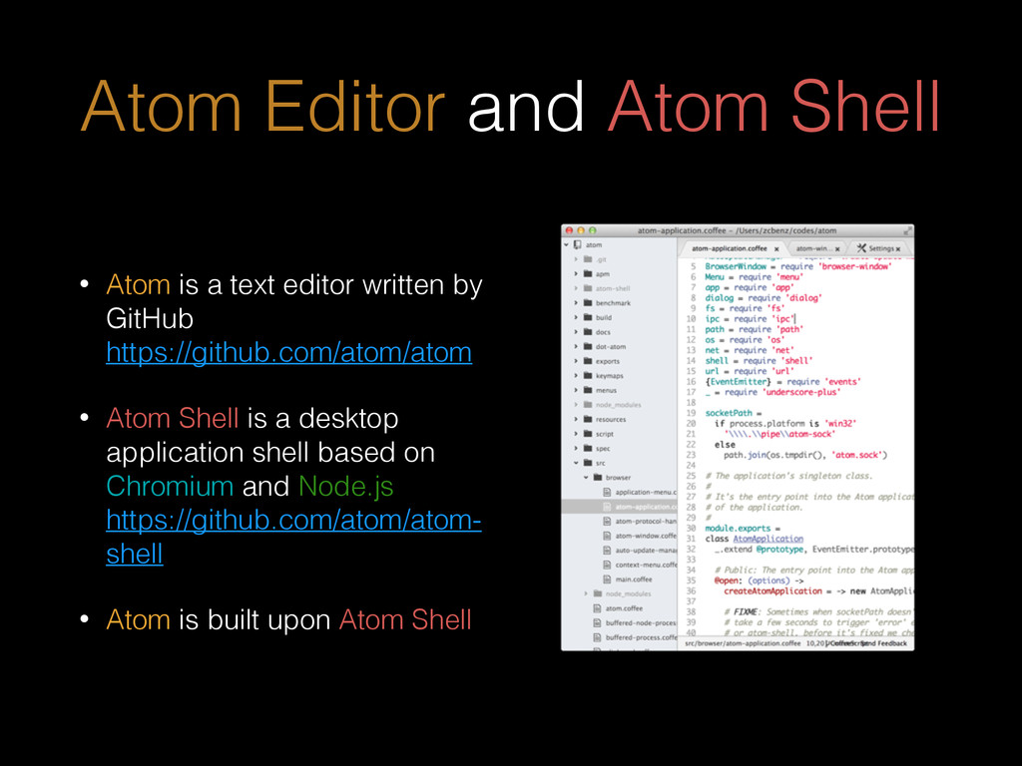Click the fullscreen arrows in Atom title bar
1022x766 pixels.
[x=907, y=230]
